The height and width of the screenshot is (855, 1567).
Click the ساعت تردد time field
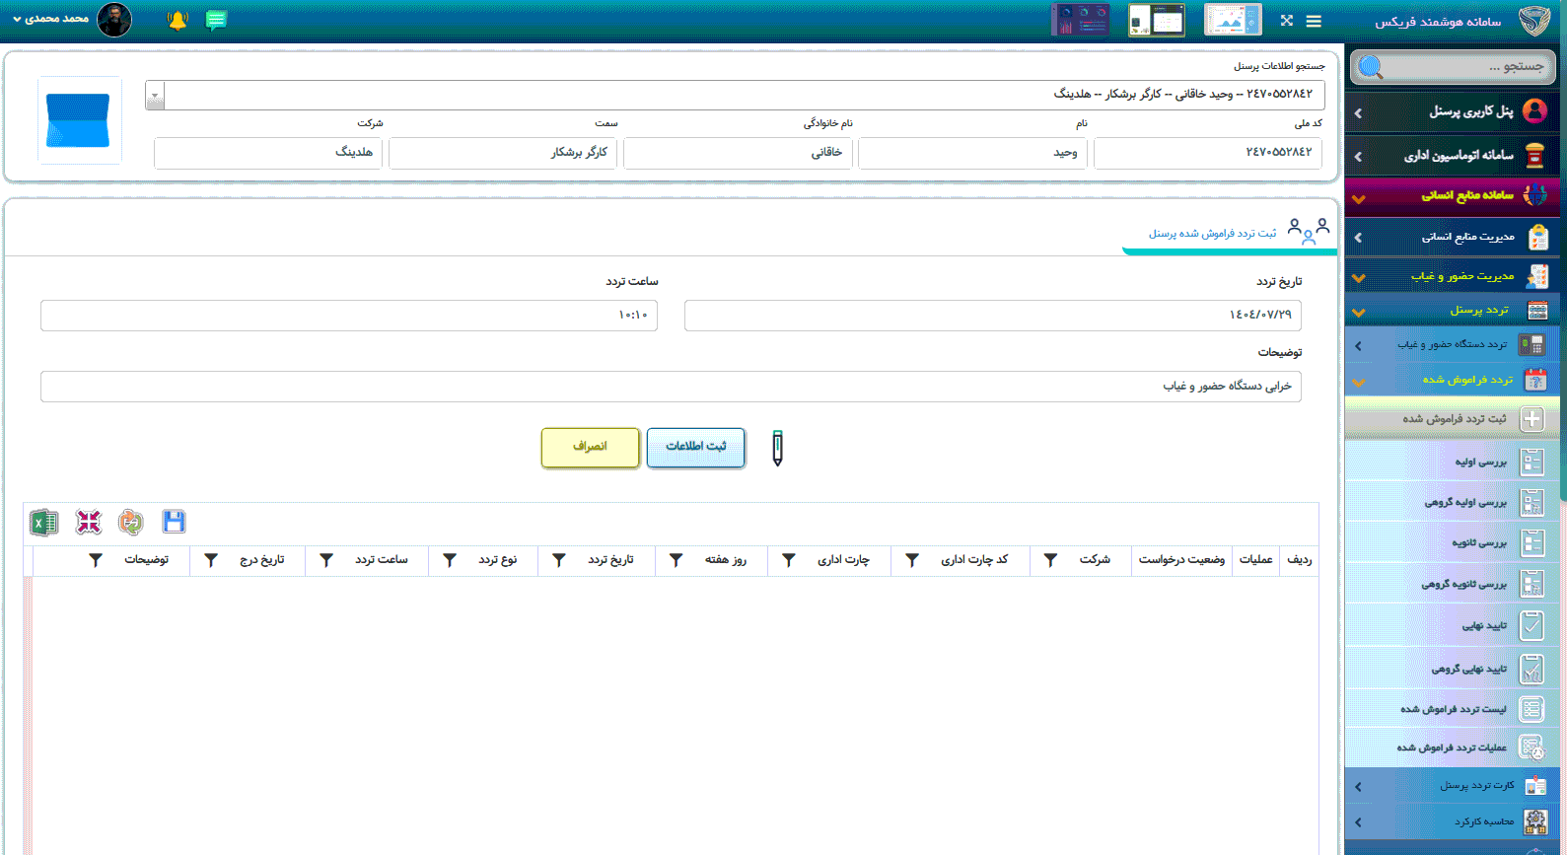[x=349, y=316]
